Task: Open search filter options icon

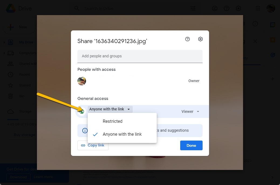Action: coord(193,8)
